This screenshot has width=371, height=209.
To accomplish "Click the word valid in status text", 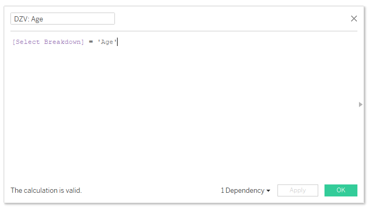I will (x=73, y=191).
